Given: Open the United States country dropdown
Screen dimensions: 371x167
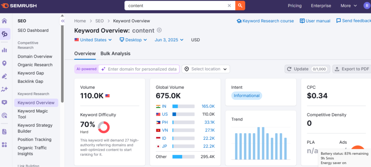Looking at the screenshot, I should (x=93, y=40).
